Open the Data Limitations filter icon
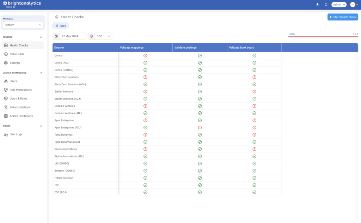The width and height of the screenshot is (361, 223). tap(6, 107)
